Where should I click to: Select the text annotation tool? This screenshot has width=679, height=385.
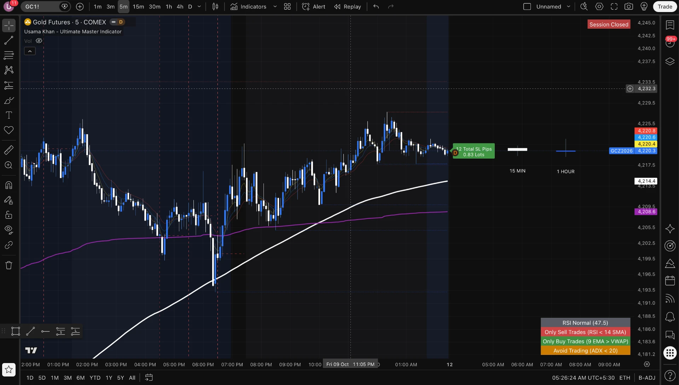coord(9,115)
